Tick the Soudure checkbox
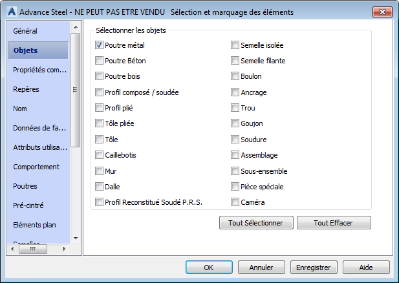This screenshot has width=399, height=283. click(x=236, y=140)
